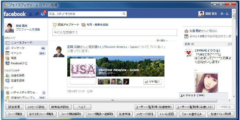Click ユーザー一覧取得(友達リスト) button
This screenshot has height=120, width=240.
(195, 107)
